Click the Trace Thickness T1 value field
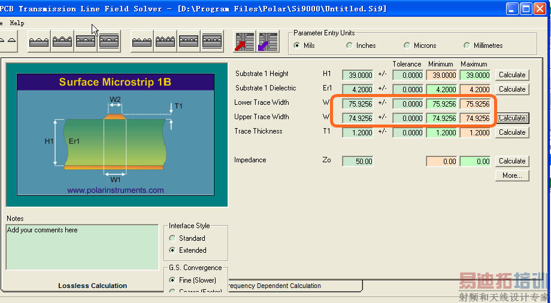Screen dimensions: 551x303 click(358, 133)
